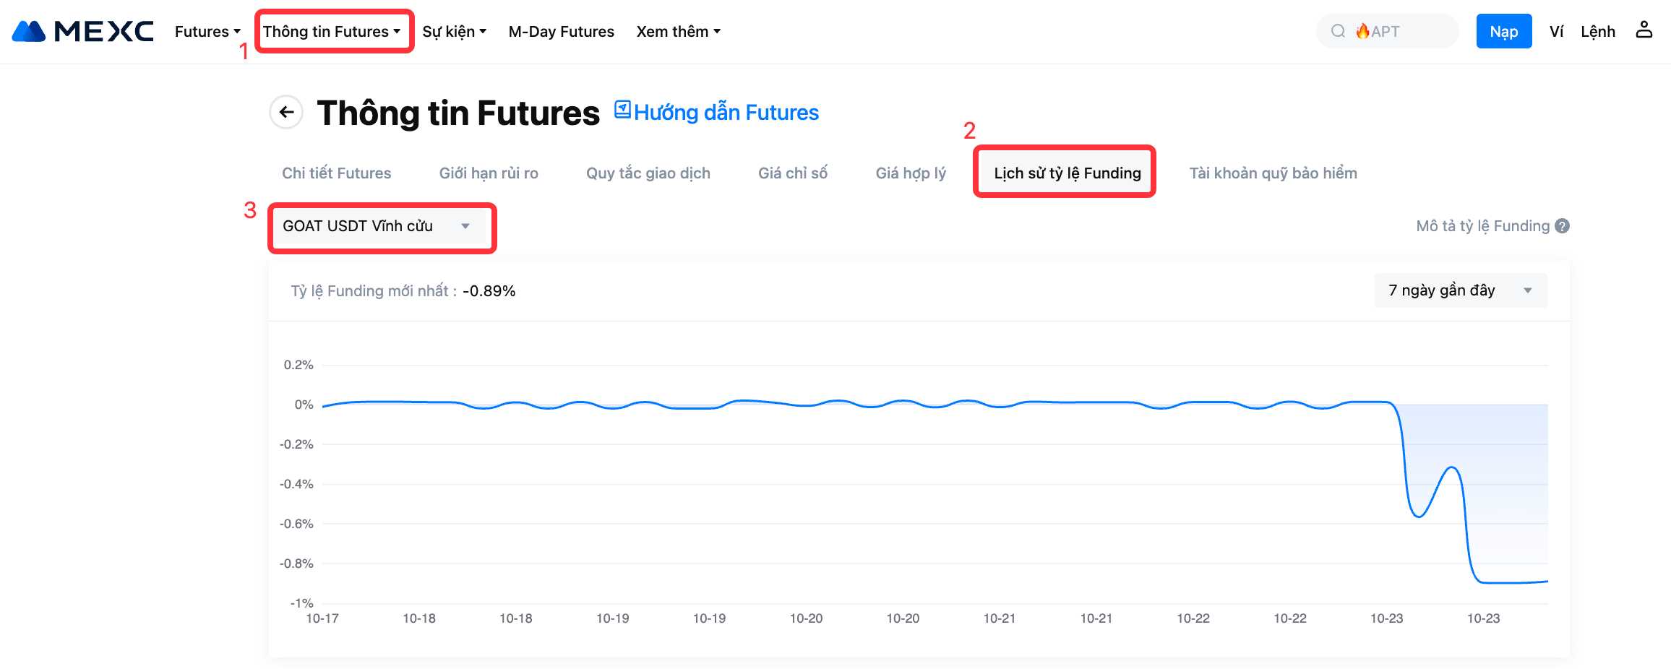Click the MEXC logo
Screen dimensions: 1671x669
(83, 31)
